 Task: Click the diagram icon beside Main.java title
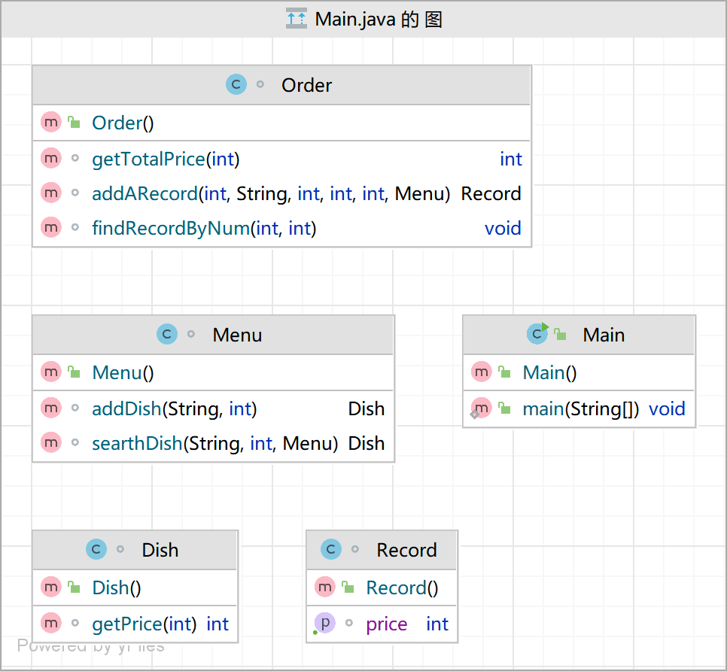coord(297,19)
